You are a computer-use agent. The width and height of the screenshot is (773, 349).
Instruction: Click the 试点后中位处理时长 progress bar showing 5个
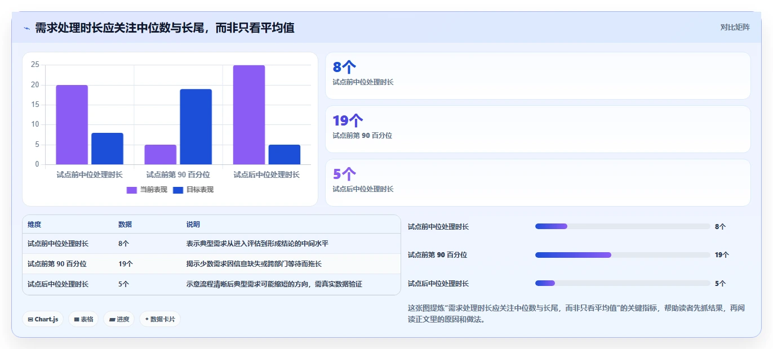tap(623, 283)
